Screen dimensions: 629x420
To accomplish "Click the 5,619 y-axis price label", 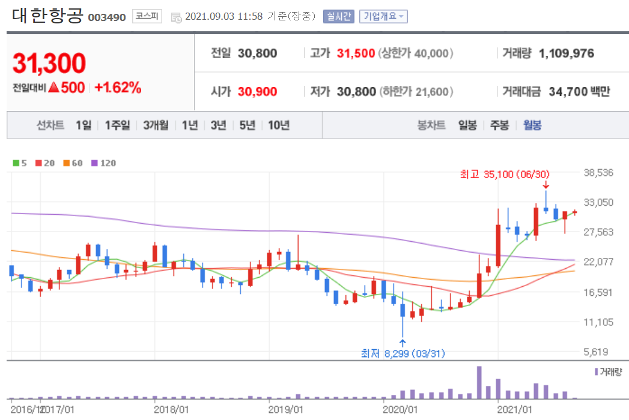I will coord(596,352).
